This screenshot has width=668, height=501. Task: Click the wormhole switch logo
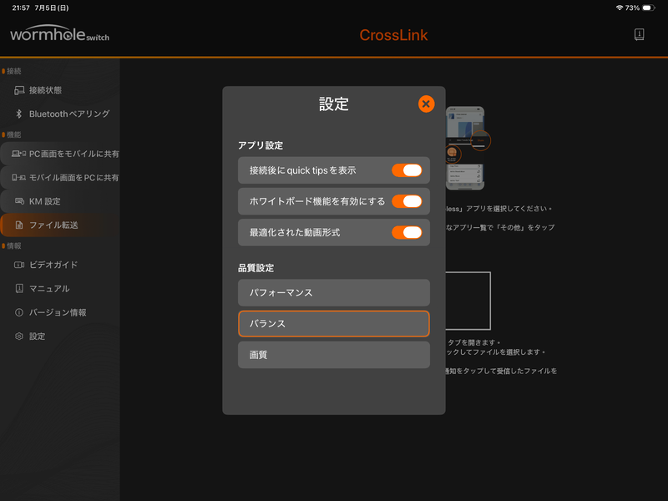59,33
